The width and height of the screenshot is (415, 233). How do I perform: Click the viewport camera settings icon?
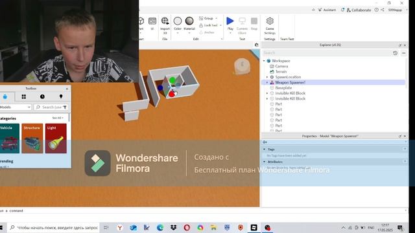[x=257, y=45]
